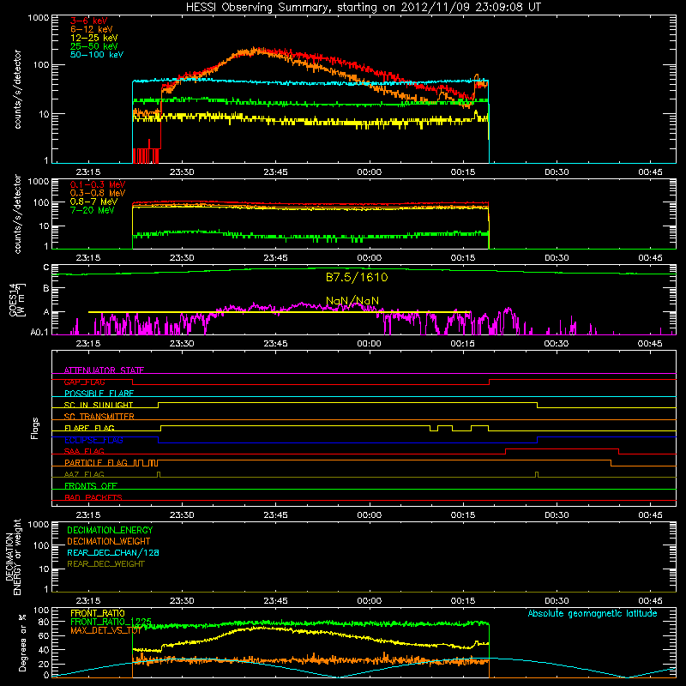Screen dimensions: 686x686
Task: Select the FRONTS_OFF flag label
Action: point(91,485)
